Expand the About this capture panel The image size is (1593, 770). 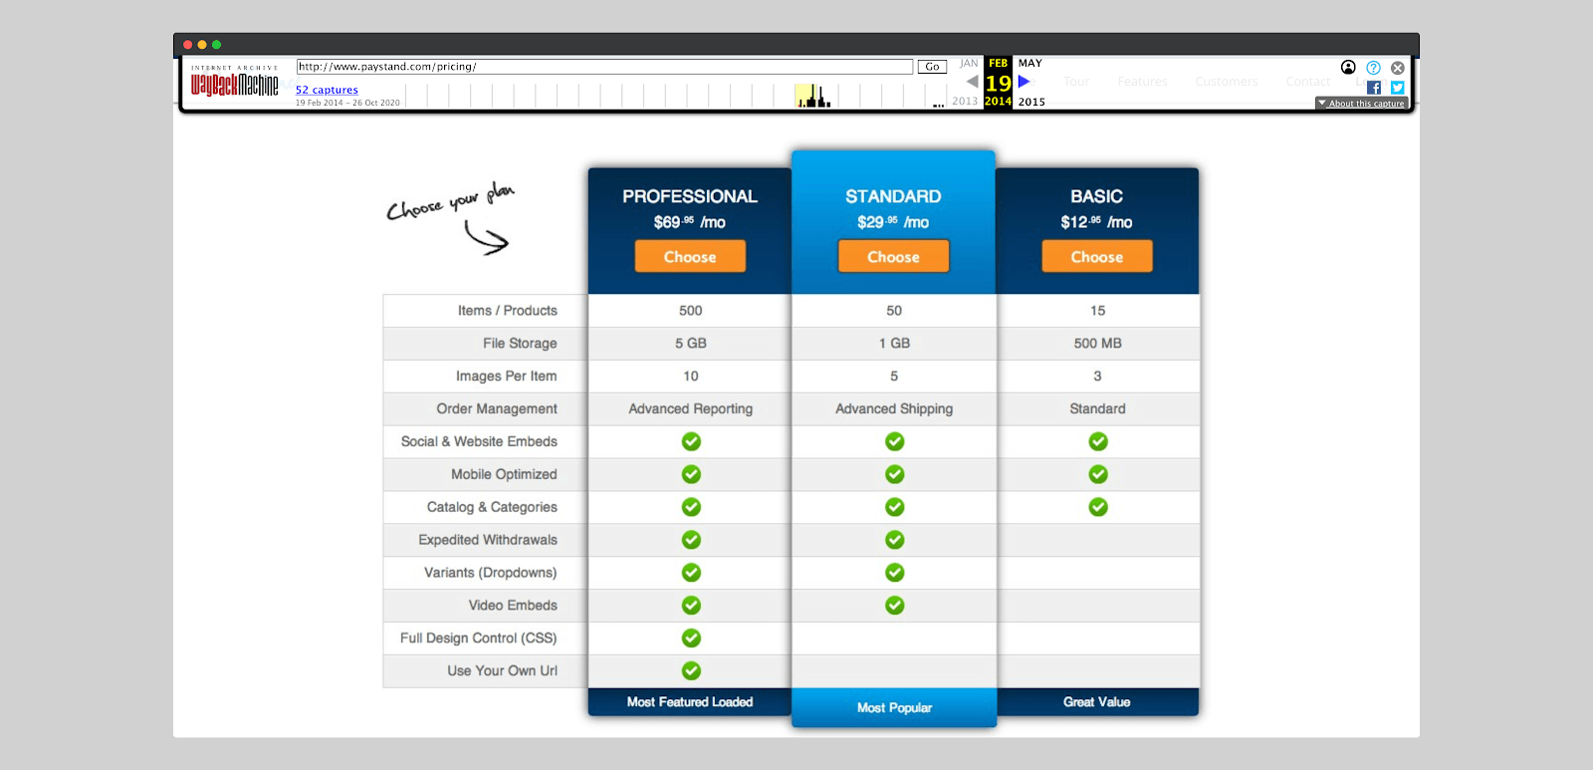click(1361, 104)
